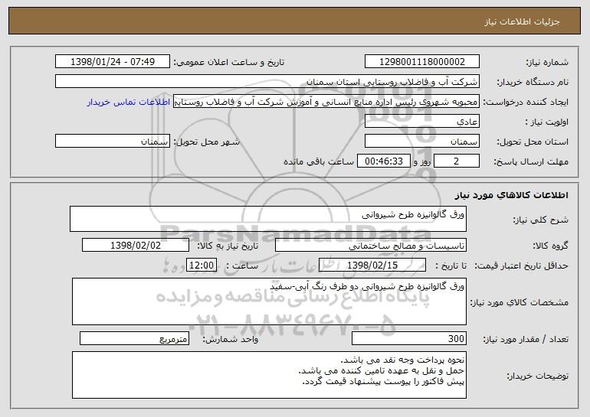This screenshot has height=417, width=590.
Task: Click the label مشخصات کالای مورد نیاز
Action: point(520,302)
